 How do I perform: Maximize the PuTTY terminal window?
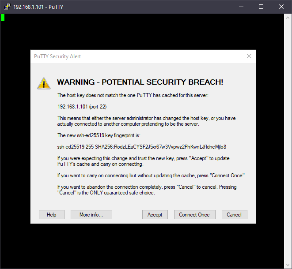[261, 7]
